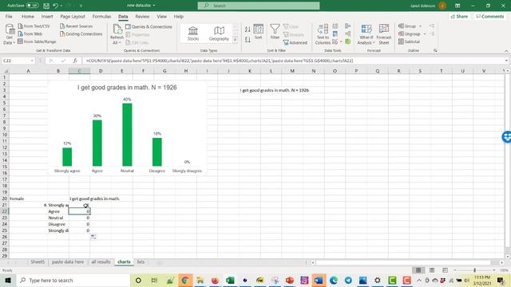Open the Page Layout tab

(73, 16)
